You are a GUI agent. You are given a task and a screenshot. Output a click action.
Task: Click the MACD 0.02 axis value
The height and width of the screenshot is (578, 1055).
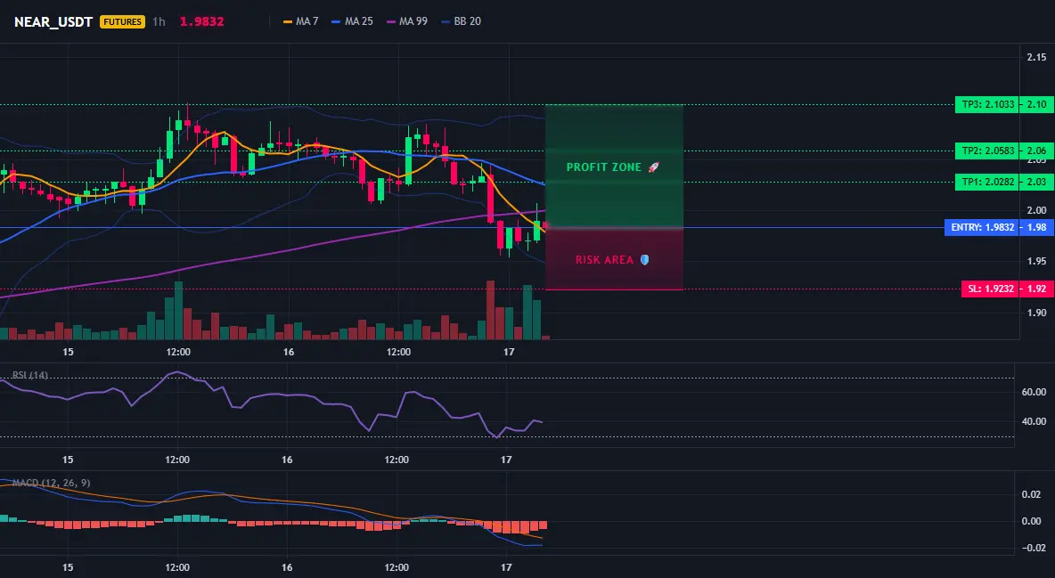pyautogui.click(x=1031, y=494)
